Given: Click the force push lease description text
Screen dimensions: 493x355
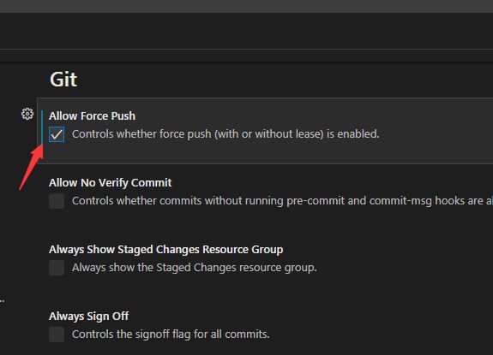Looking at the screenshot, I should [x=225, y=134].
